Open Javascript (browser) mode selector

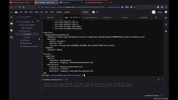pyautogui.click(x=152, y=96)
